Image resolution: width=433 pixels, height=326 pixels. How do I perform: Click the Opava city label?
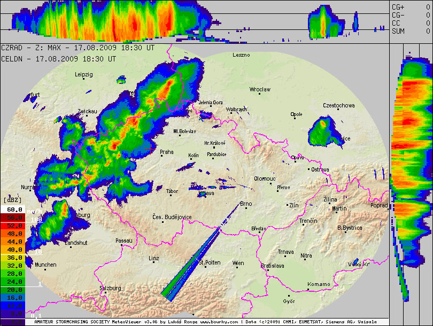[x=298, y=158]
